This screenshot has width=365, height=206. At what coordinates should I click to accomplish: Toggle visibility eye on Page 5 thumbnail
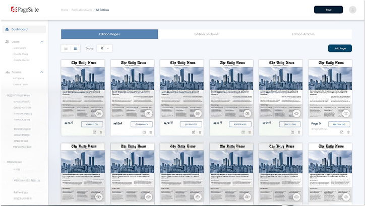[x=346, y=113]
